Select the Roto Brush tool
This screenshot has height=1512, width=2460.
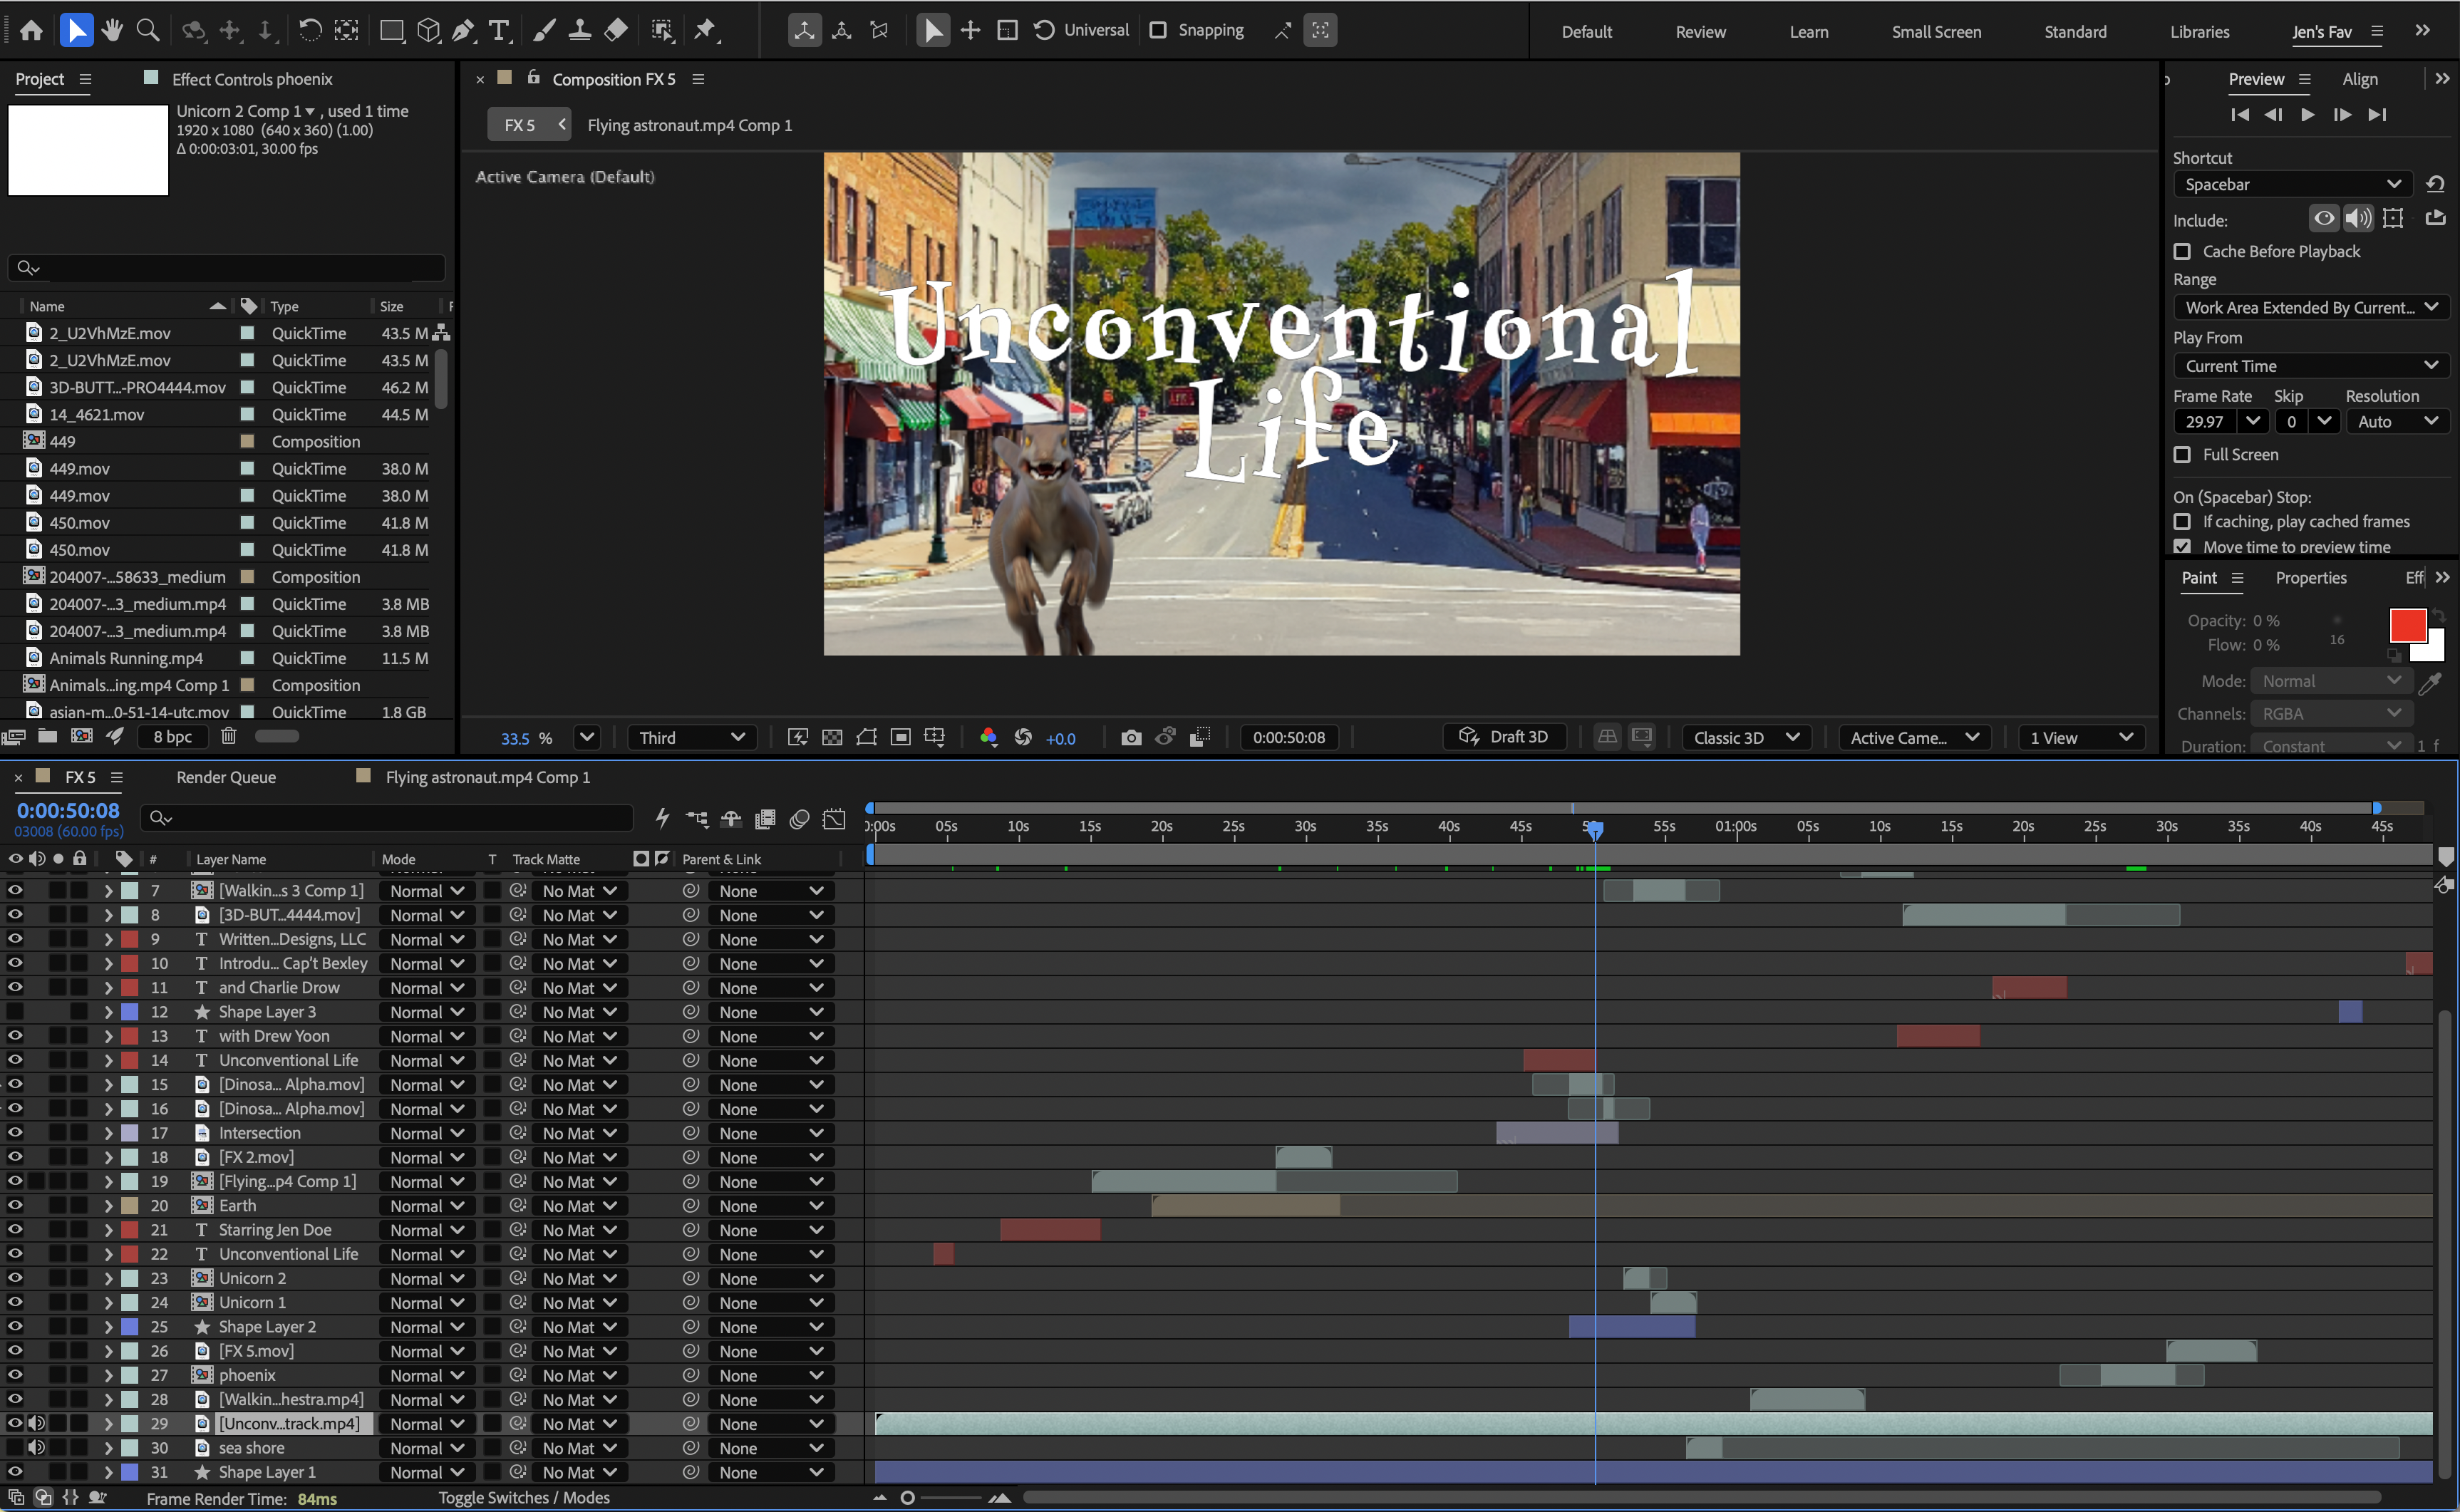point(662,31)
